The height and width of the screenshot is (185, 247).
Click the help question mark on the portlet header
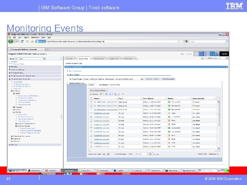point(223,67)
